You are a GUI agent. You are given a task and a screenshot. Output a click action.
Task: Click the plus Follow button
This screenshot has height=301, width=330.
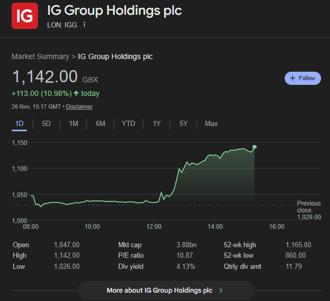point(303,78)
